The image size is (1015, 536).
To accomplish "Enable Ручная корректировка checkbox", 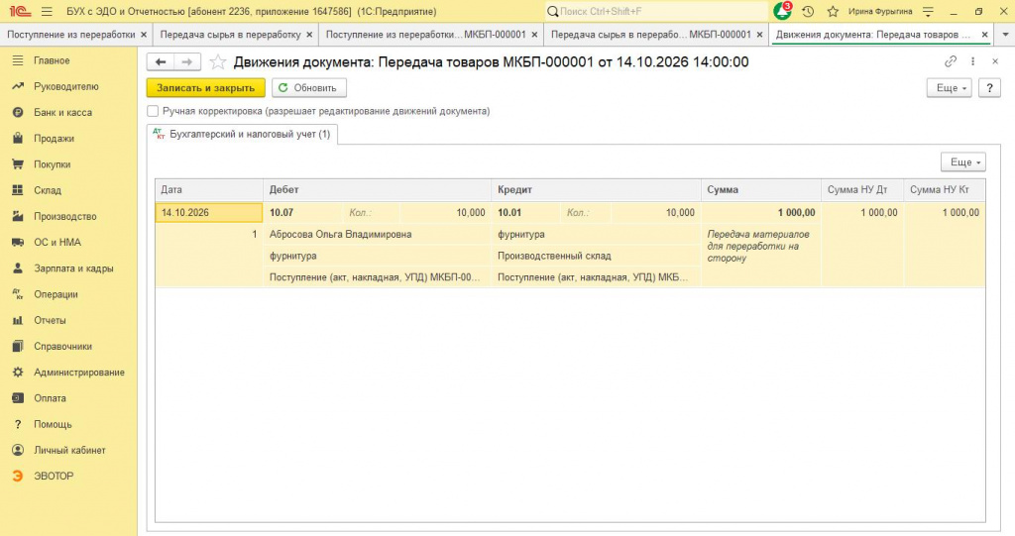I will tap(153, 111).
